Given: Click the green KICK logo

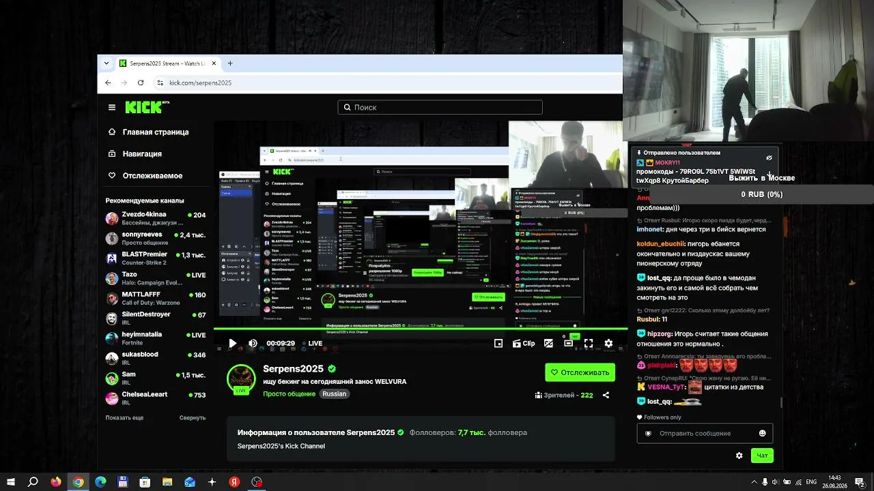Looking at the screenshot, I should pyautogui.click(x=144, y=107).
